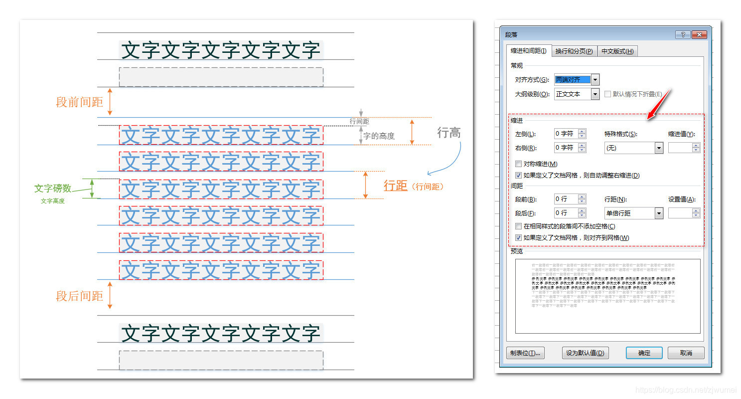Click the 段前间距 label in the diagram
Image resolution: width=741 pixels, height=399 pixels.
tap(80, 102)
